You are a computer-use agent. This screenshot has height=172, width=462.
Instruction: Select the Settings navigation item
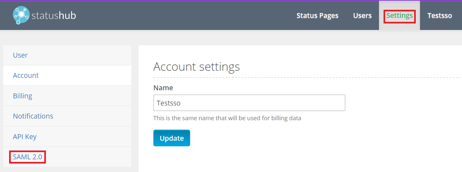[399, 16]
